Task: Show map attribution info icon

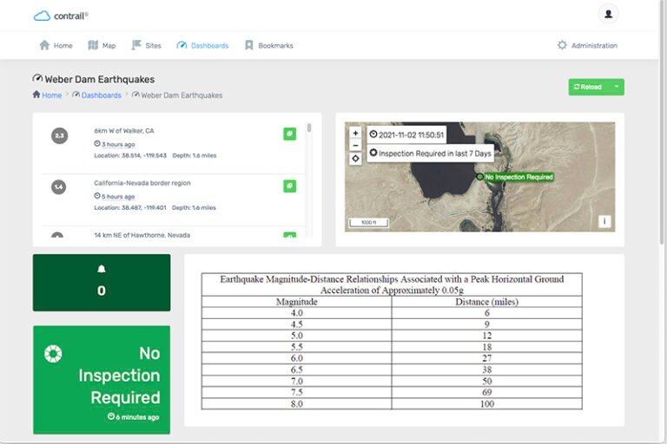Action: tap(604, 221)
